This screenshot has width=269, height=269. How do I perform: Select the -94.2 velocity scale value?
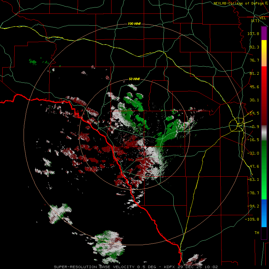click(253, 206)
